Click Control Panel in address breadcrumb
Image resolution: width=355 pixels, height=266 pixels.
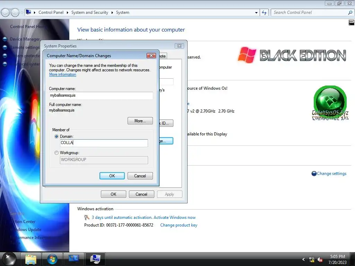click(x=51, y=12)
